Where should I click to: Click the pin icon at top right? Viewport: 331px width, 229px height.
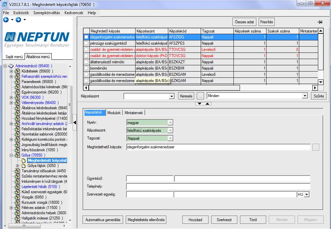320,22
